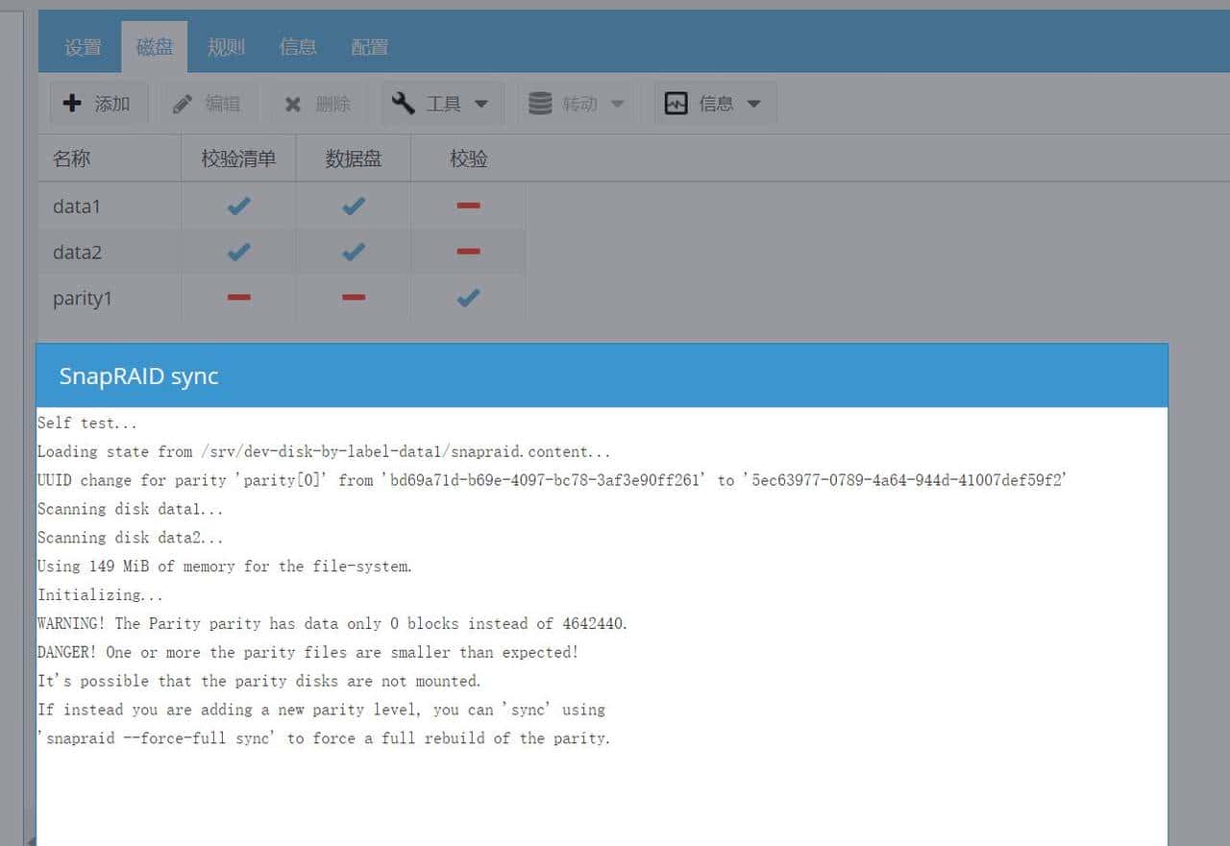Sort by the 名称 column header
This screenshot has width=1230, height=846.
[72, 158]
